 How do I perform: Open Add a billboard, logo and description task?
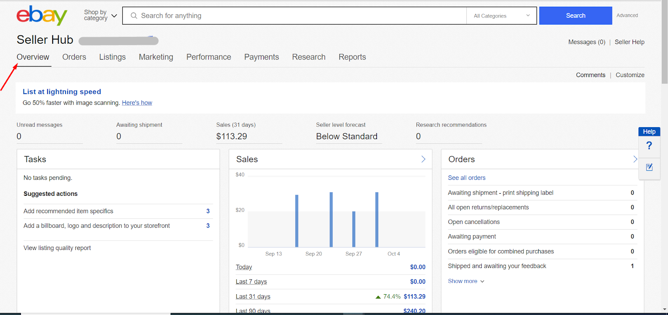[x=118, y=226]
